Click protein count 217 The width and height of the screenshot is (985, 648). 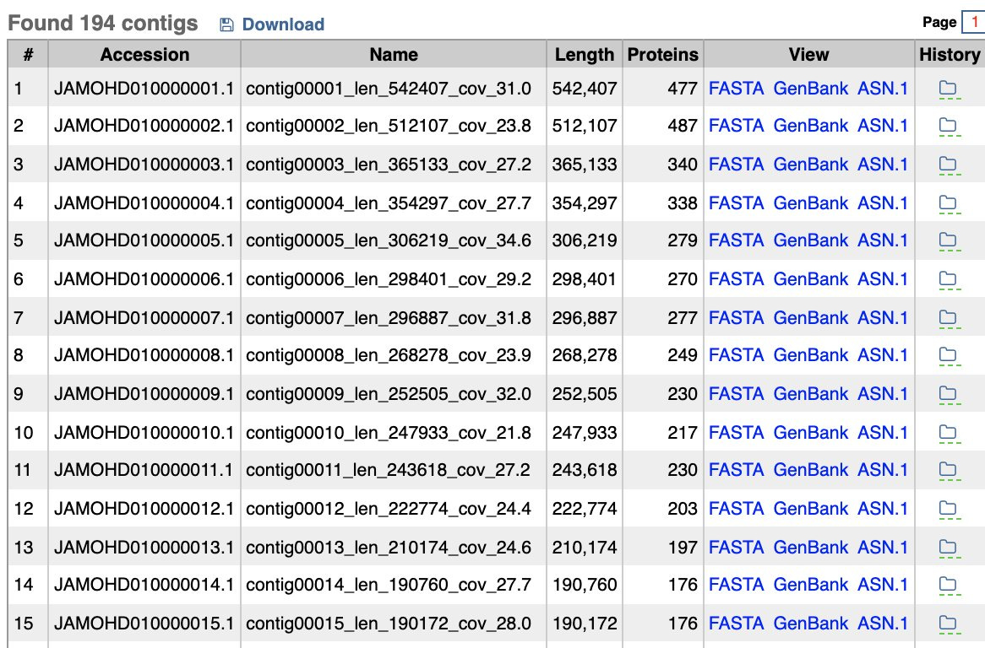point(683,433)
